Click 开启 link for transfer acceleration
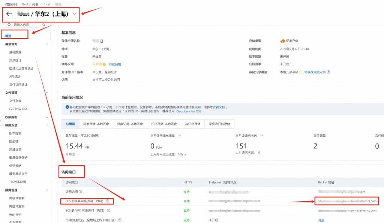 click(x=321, y=220)
